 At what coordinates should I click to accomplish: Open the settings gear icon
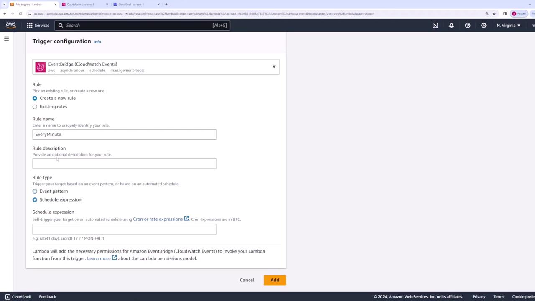click(x=484, y=26)
